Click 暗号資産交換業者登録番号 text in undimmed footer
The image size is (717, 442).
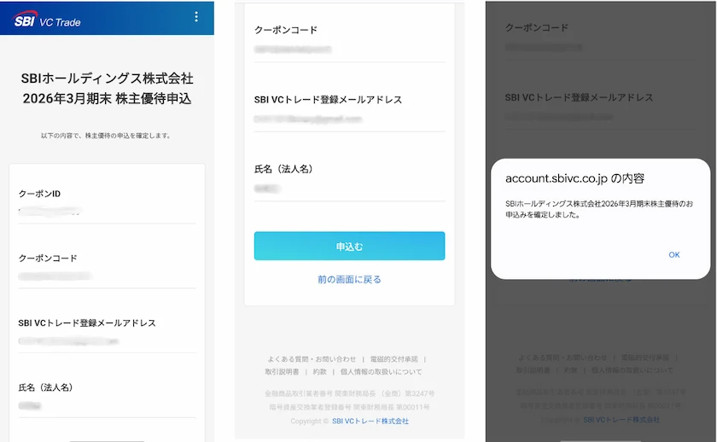click(349, 407)
